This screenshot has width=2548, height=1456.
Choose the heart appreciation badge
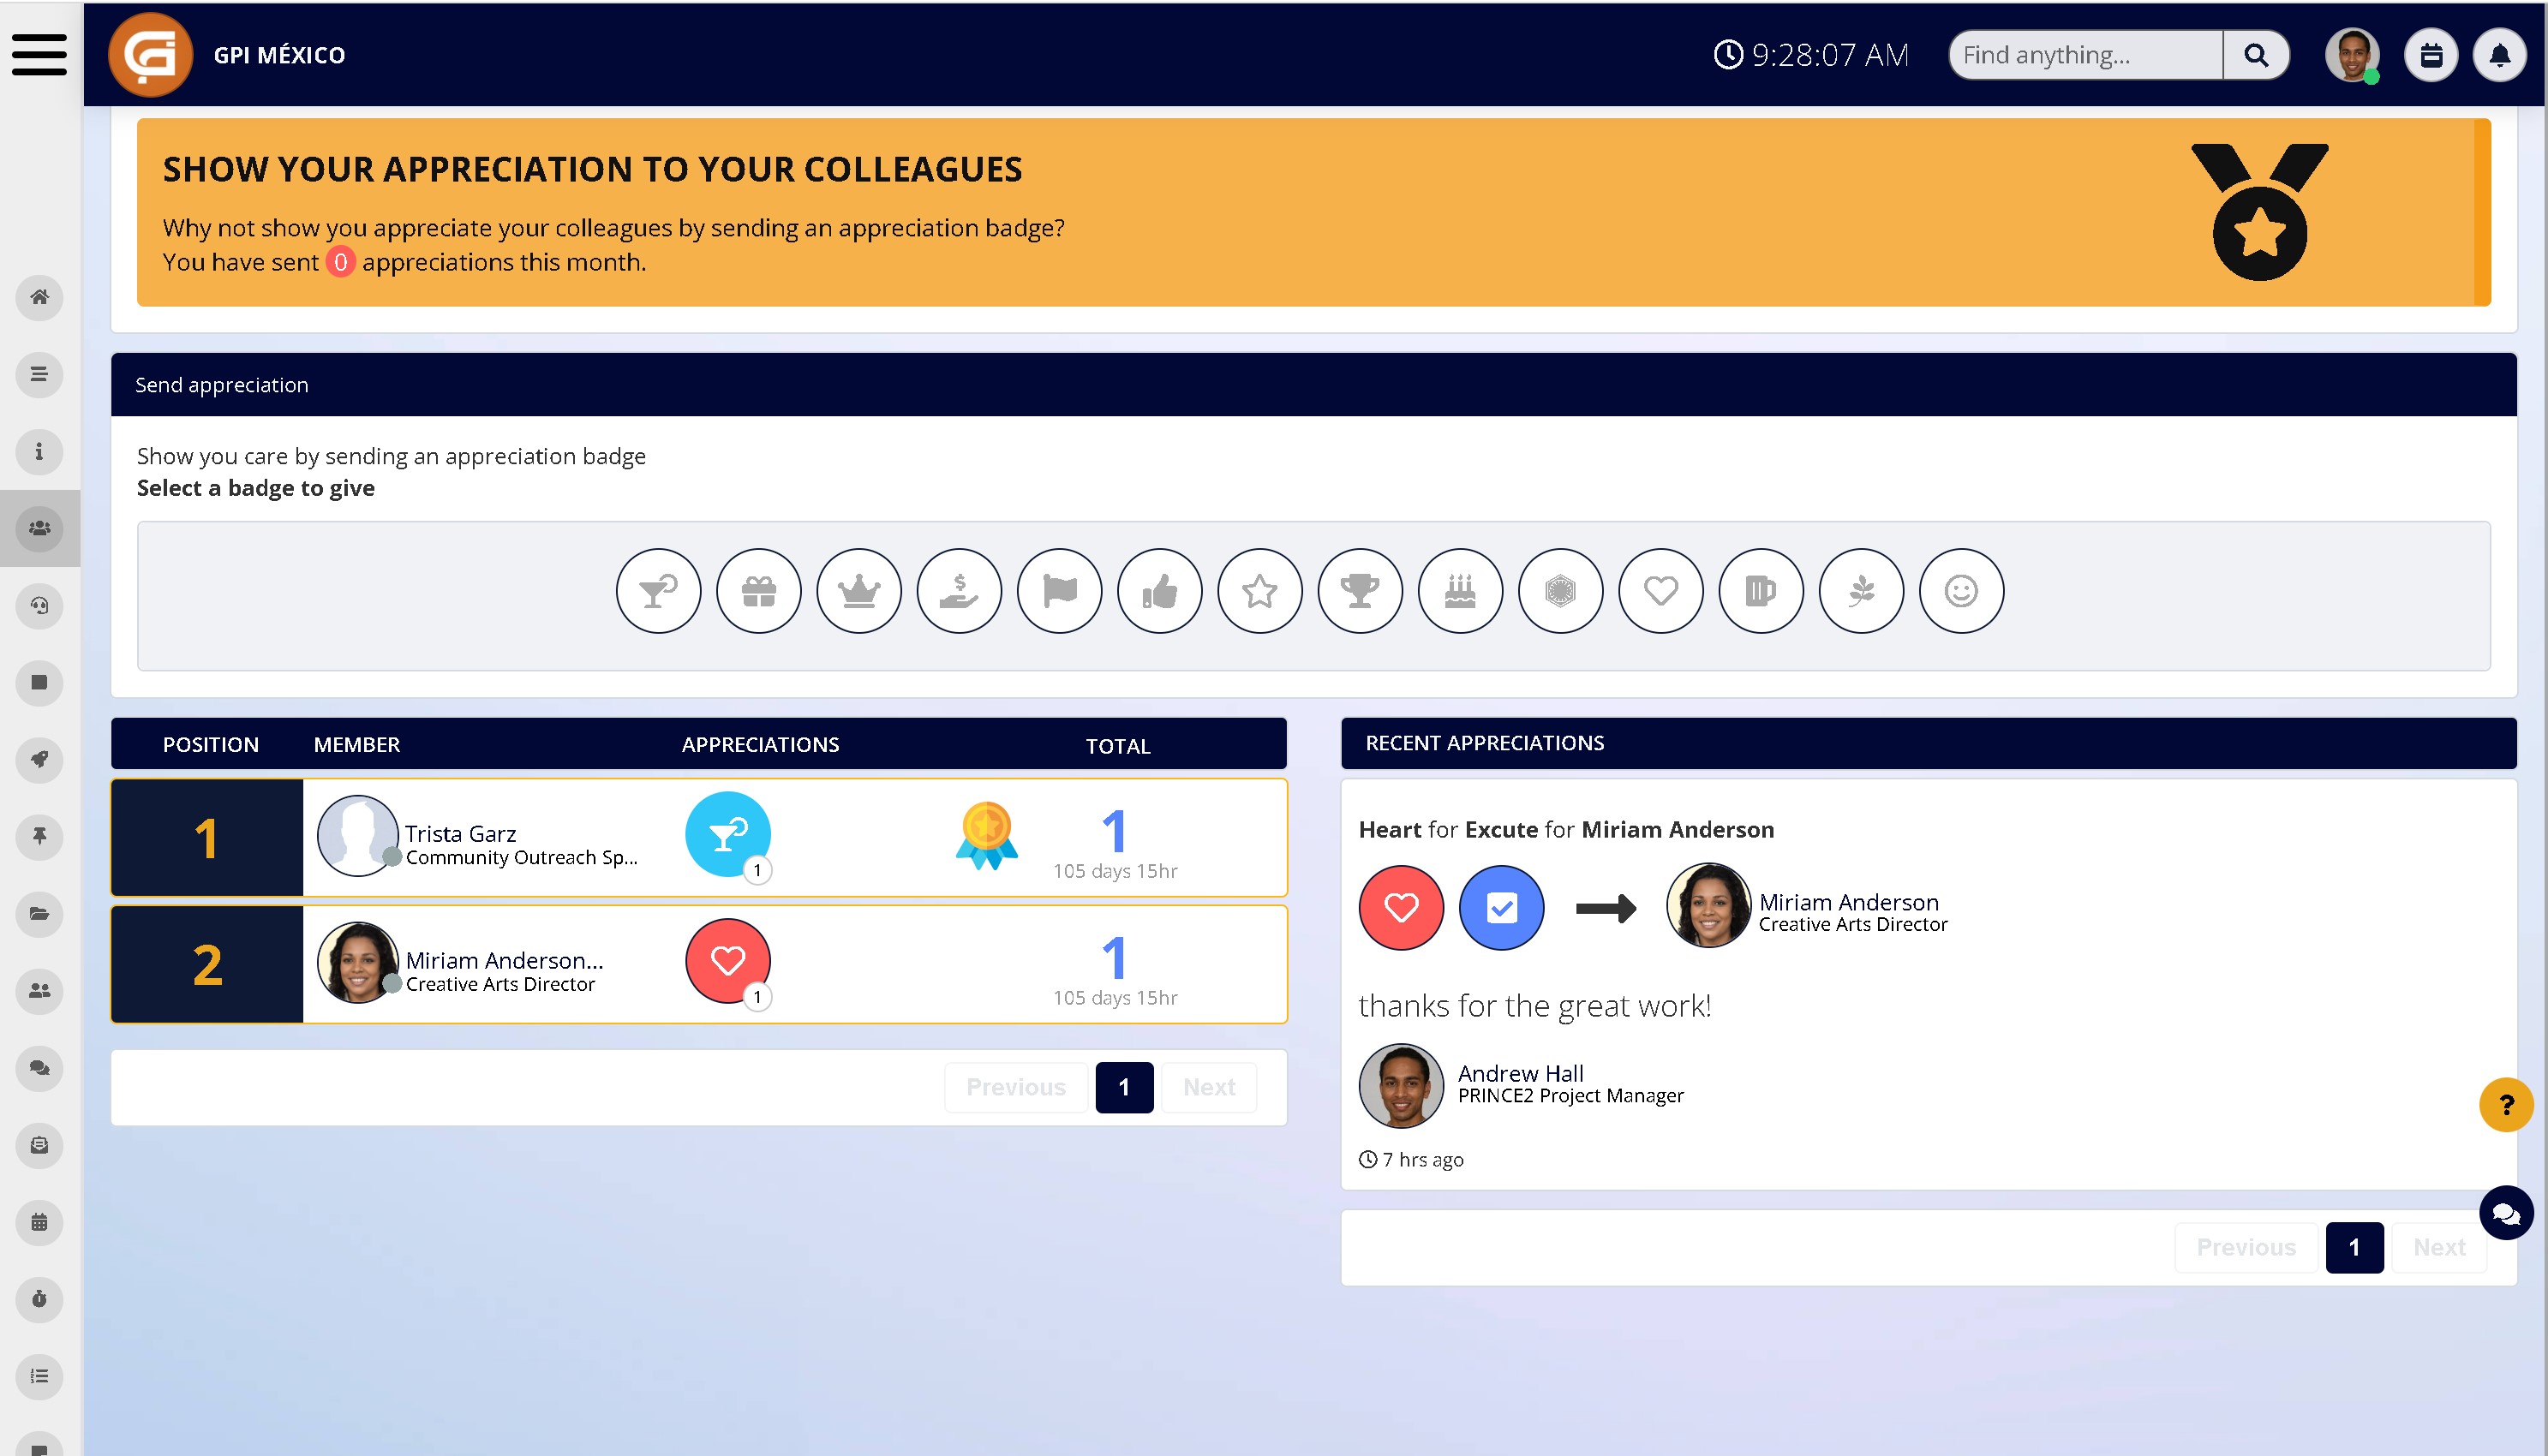[1660, 591]
